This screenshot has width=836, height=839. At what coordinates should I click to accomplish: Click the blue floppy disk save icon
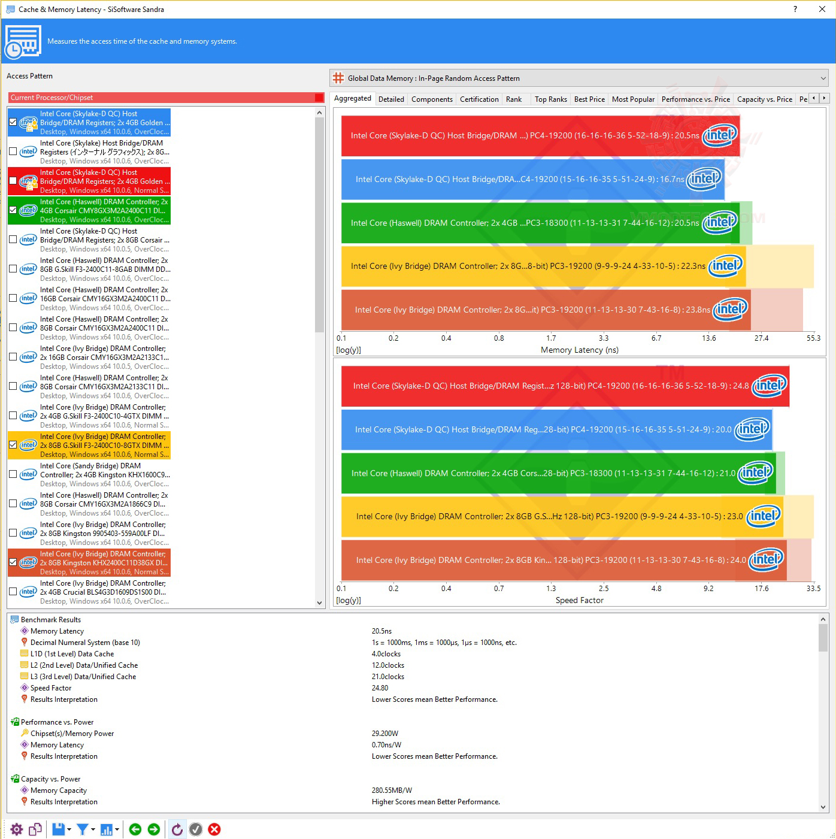[x=58, y=829]
